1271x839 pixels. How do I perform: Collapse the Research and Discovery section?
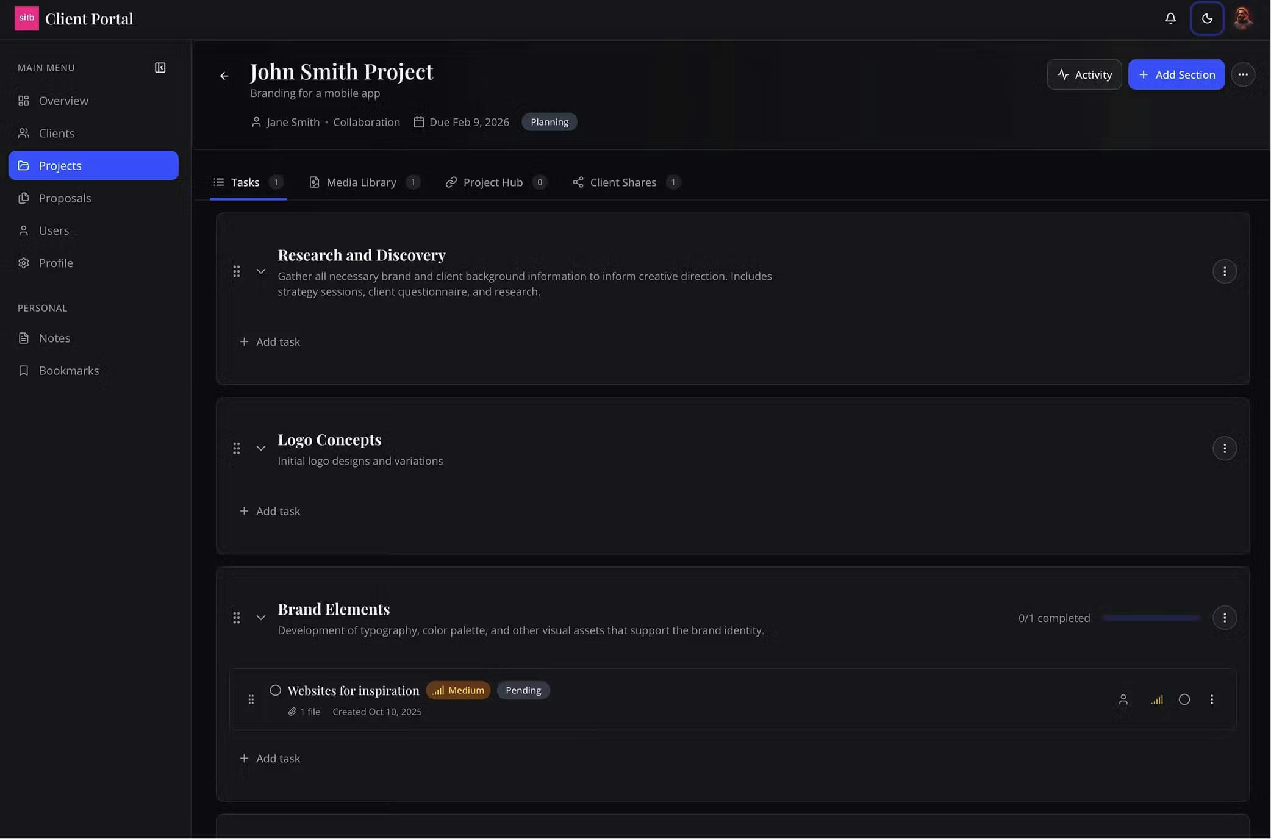point(261,271)
